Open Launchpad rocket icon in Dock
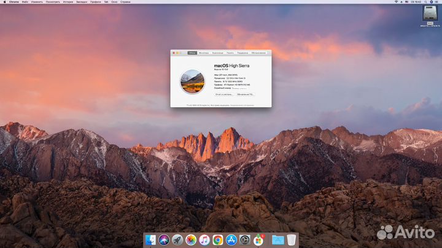 (177, 240)
